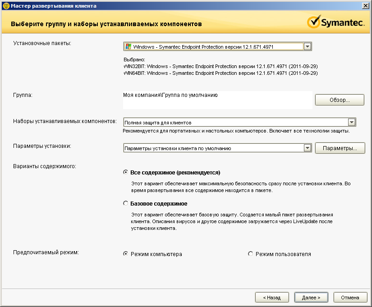
Task: Expand the installation packages dropdown arrow
Action: pyautogui.click(x=308, y=46)
